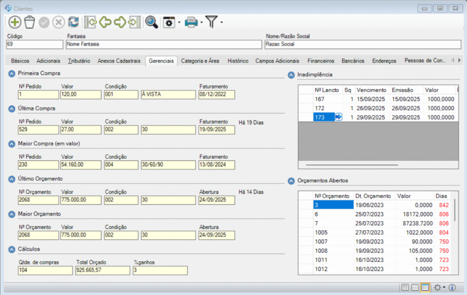Switch to column grid view toggle in status bar
The image size is (467, 295).
tap(405, 288)
